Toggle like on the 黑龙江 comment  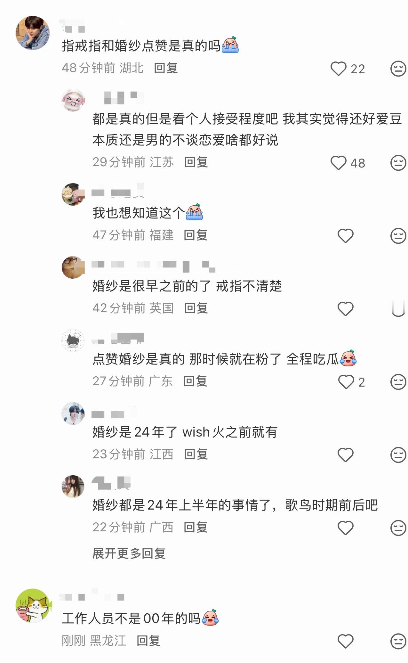pos(346,641)
